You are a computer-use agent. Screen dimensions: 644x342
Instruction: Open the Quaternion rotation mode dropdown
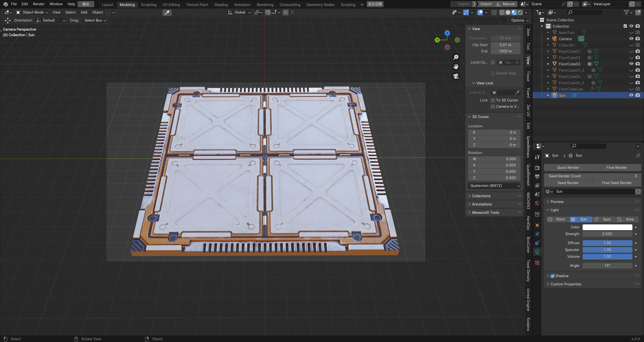tap(494, 186)
